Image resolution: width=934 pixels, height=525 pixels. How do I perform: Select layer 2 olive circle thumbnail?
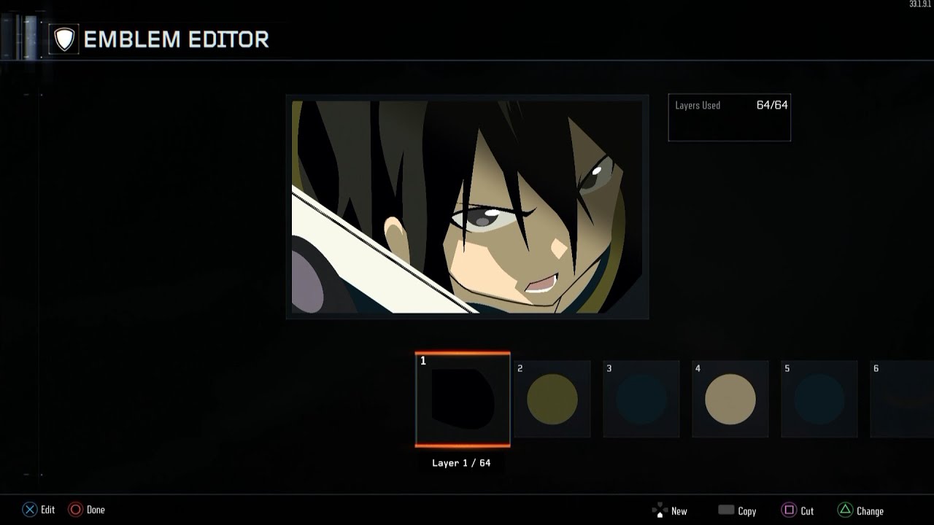[x=552, y=399]
